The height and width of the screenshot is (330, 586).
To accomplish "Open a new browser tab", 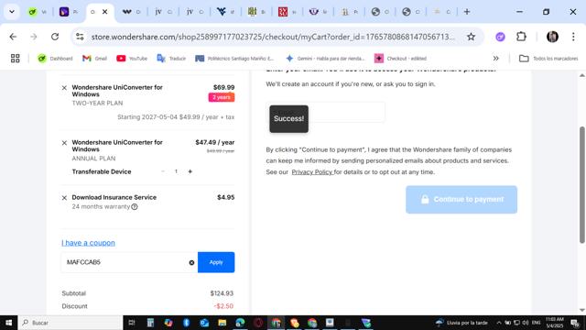I will [x=467, y=12].
